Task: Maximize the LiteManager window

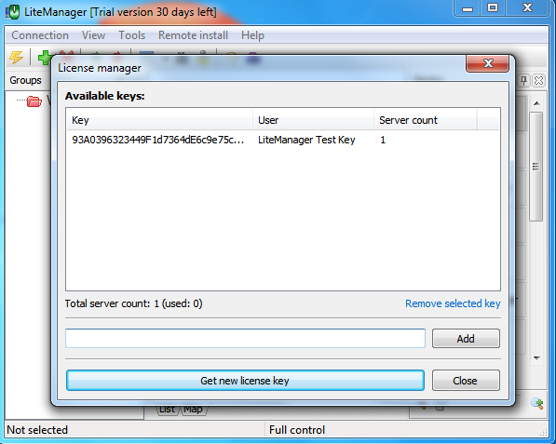Action: [x=493, y=8]
